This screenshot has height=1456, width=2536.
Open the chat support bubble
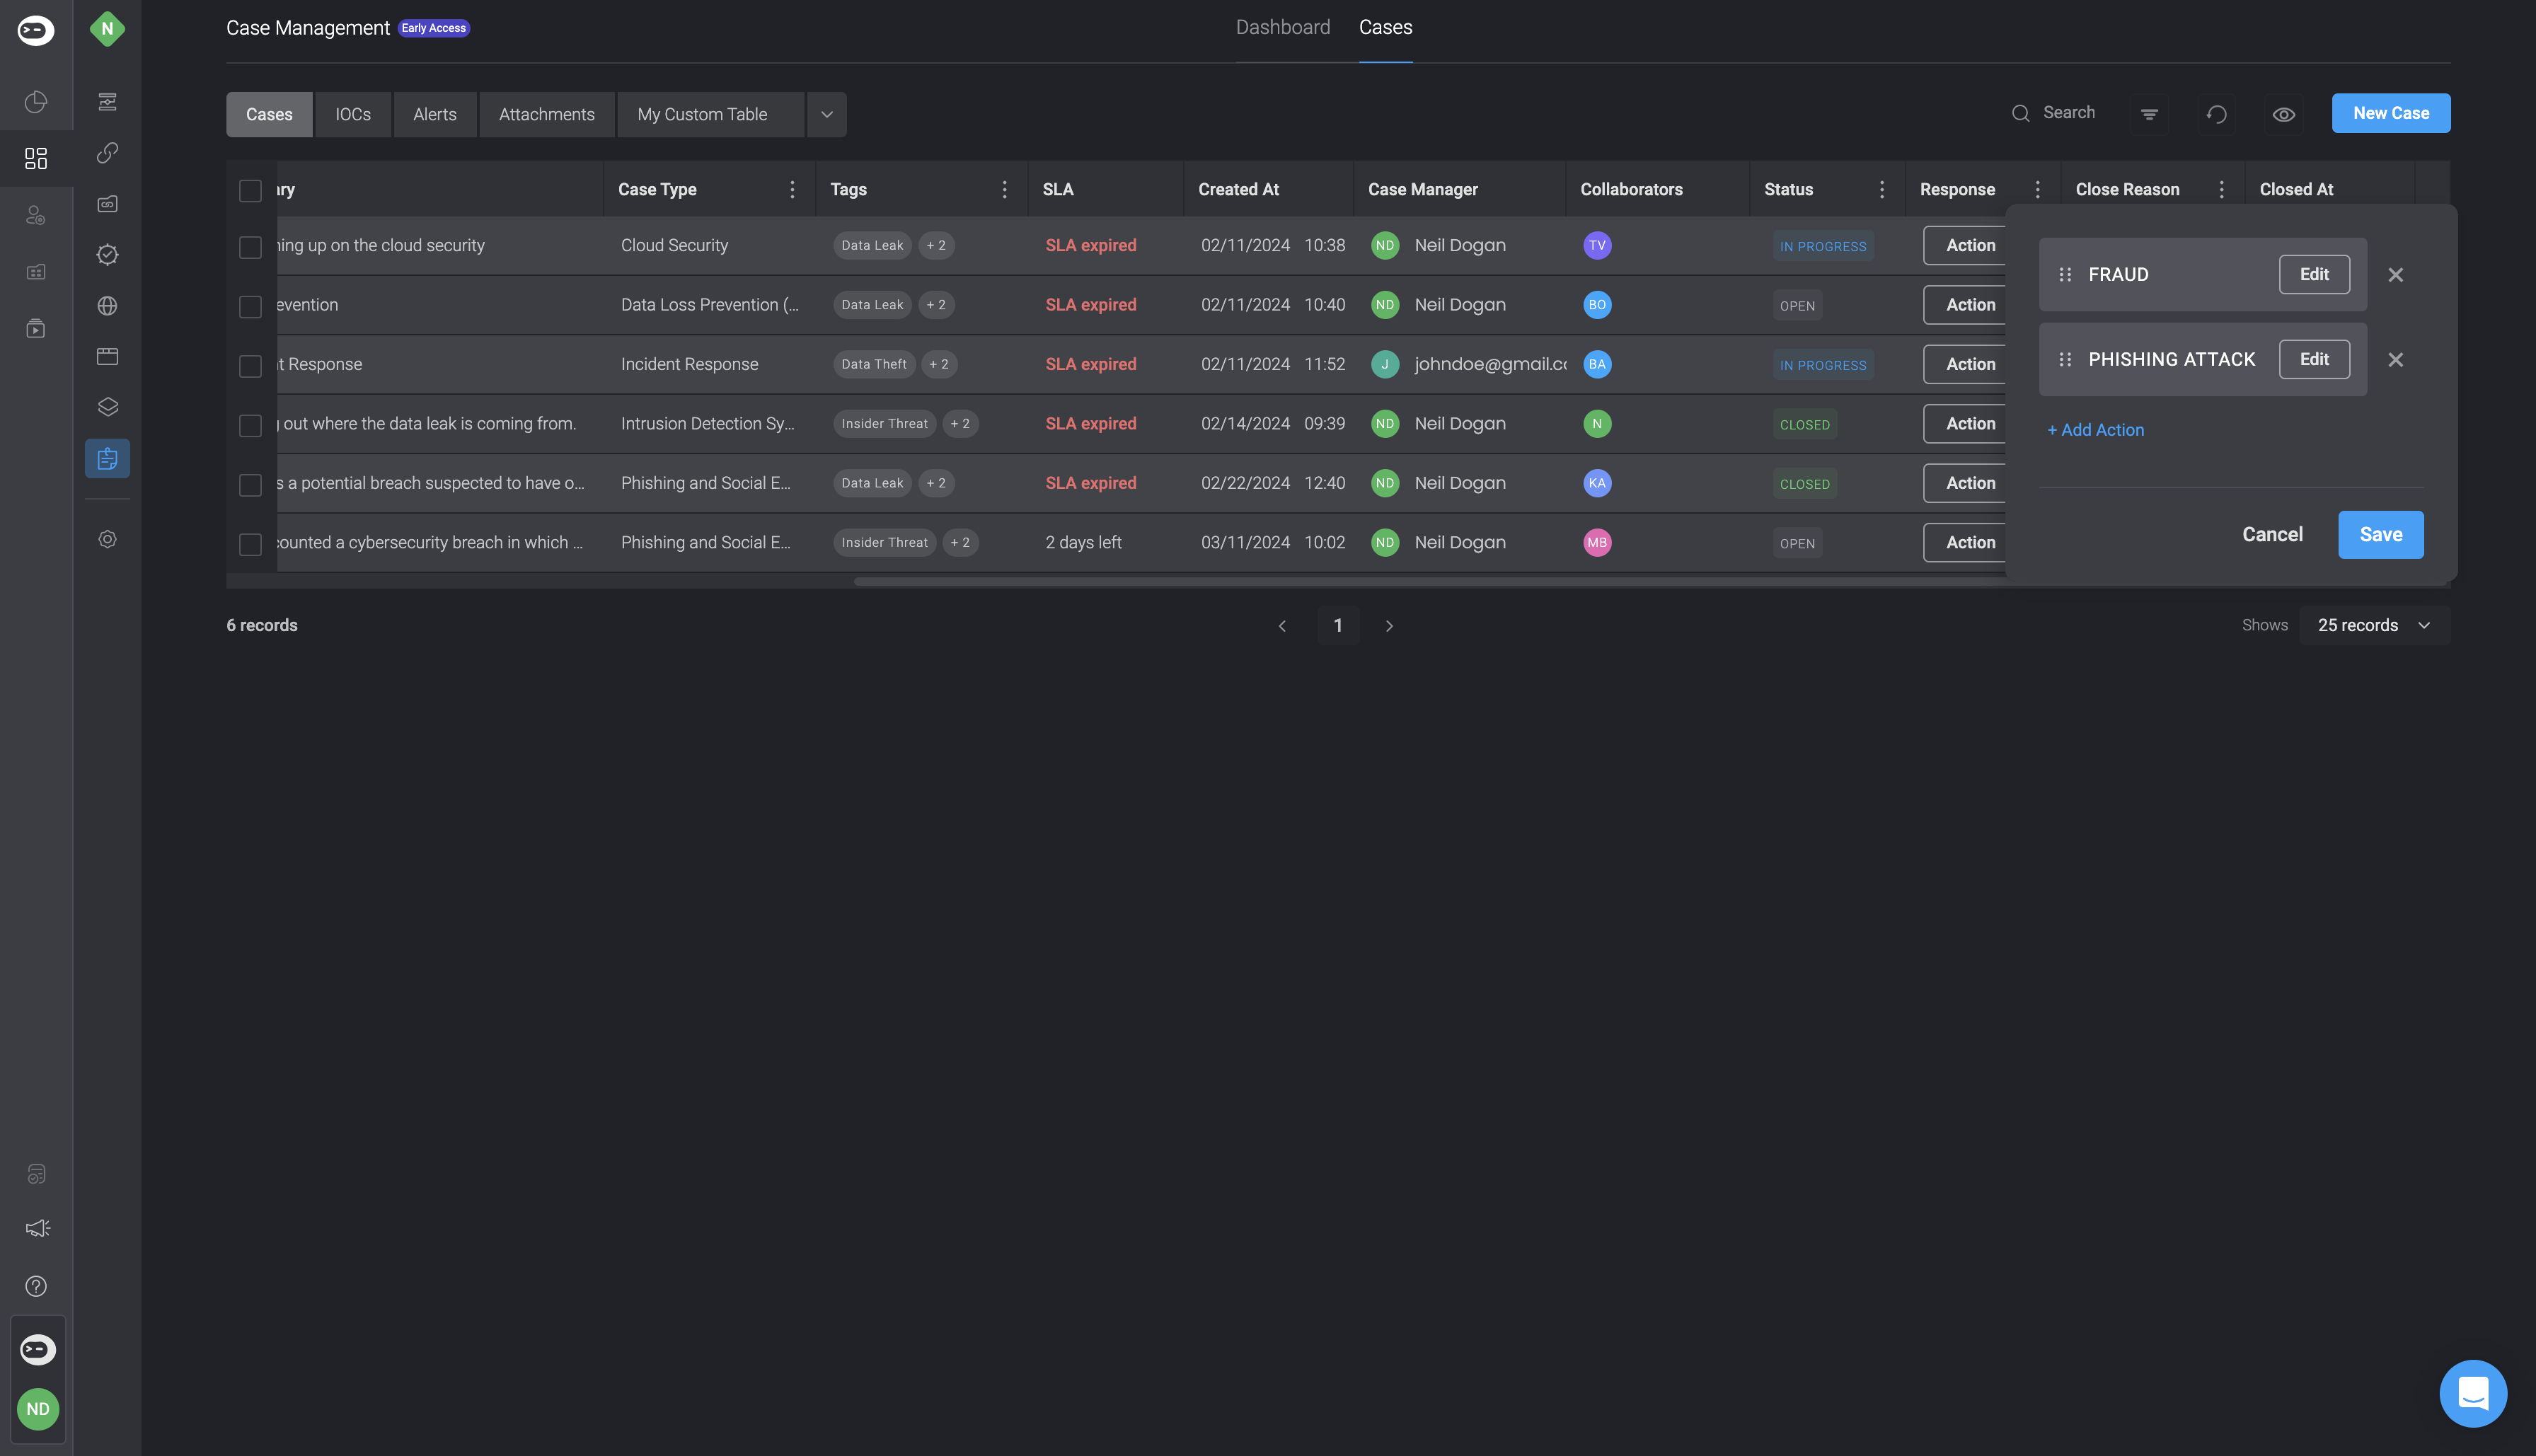(x=2472, y=1393)
